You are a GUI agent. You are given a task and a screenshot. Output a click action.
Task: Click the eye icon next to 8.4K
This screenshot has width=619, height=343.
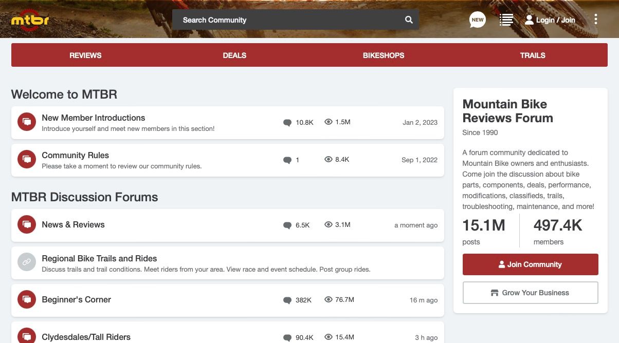329,160
